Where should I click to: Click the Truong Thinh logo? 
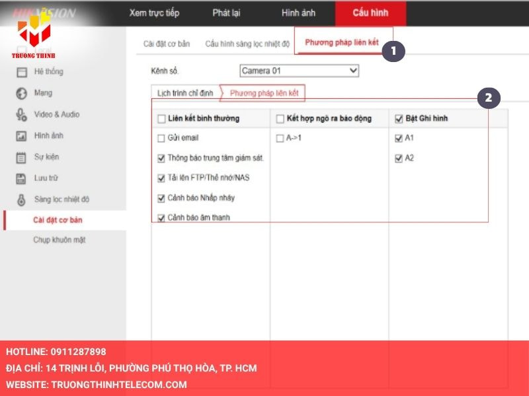coord(34,36)
